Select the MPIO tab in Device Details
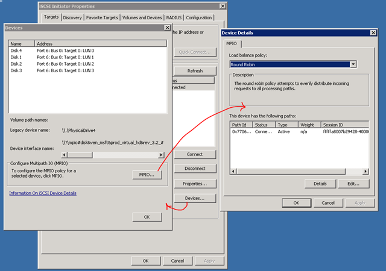This screenshot has height=271, width=386. (232, 43)
